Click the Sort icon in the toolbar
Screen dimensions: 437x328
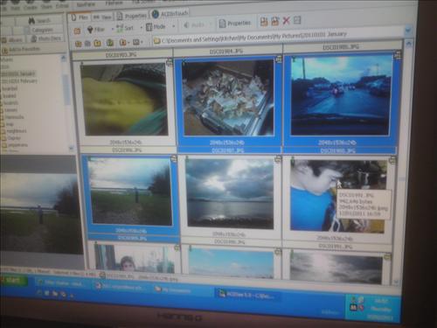(x=120, y=28)
